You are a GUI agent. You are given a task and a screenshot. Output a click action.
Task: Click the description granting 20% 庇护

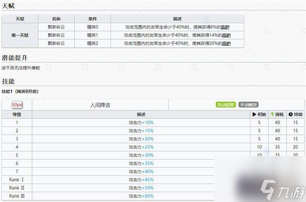click(177, 43)
